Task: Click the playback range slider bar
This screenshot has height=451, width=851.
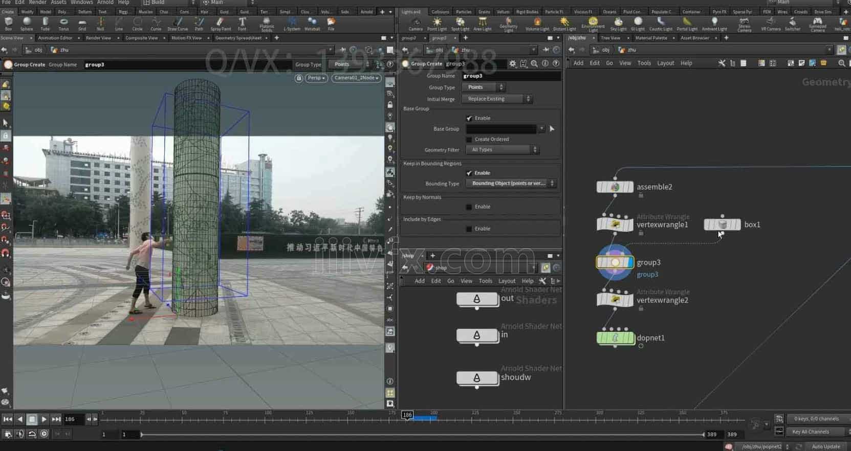Action: pyautogui.click(x=422, y=435)
